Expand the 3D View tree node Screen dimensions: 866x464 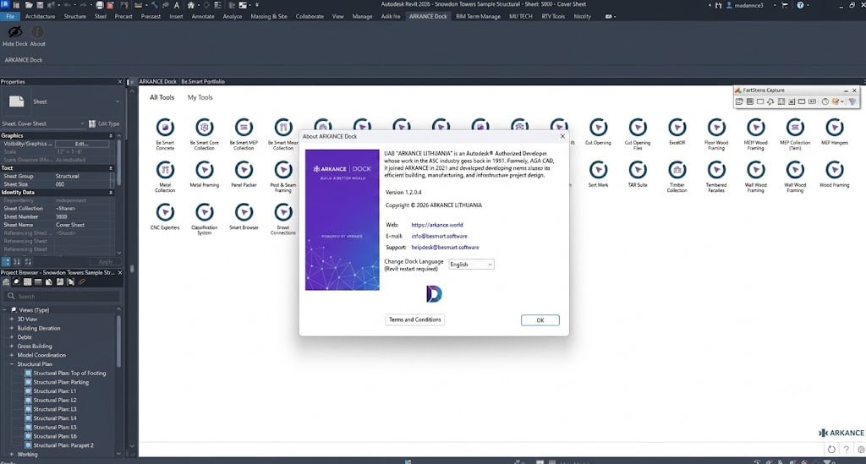coord(12,319)
